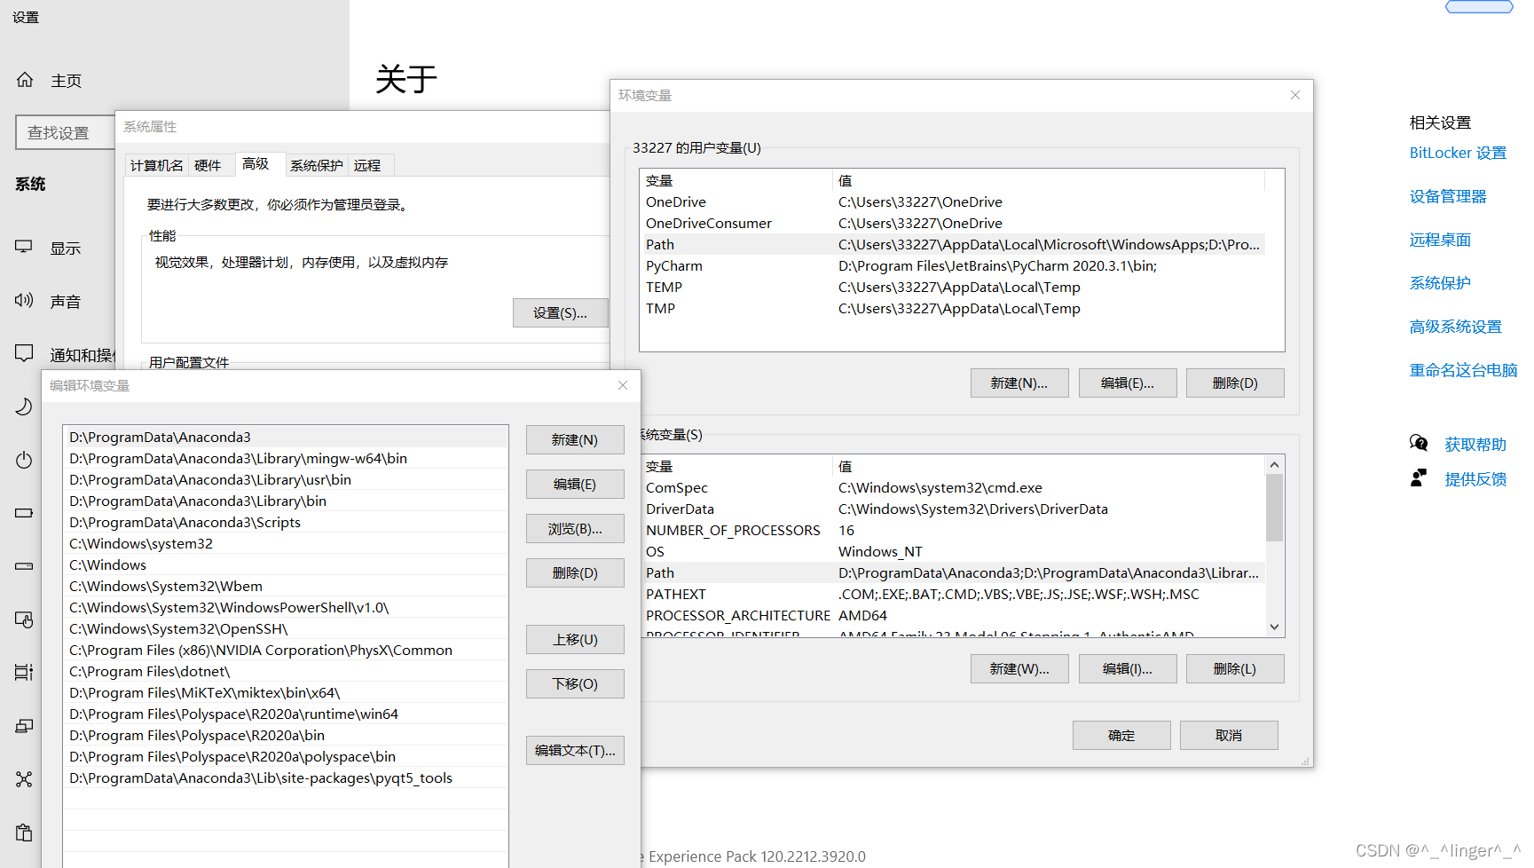The height and width of the screenshot is (868, 1534).
Task: Select the PATHEXT system variable row
Action: (x=953, y=594)
